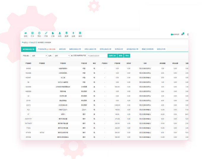Click product code 56778455

point(28,123)
